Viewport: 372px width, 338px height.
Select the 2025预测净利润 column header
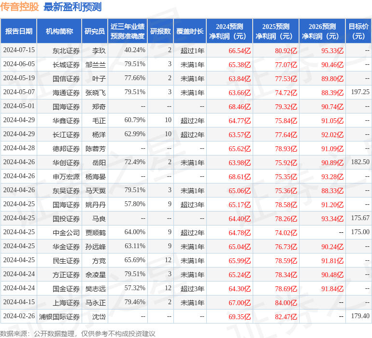[276, 31]
